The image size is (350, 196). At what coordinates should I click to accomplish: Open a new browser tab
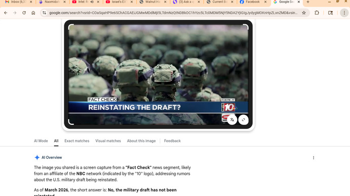coord(308,2)
